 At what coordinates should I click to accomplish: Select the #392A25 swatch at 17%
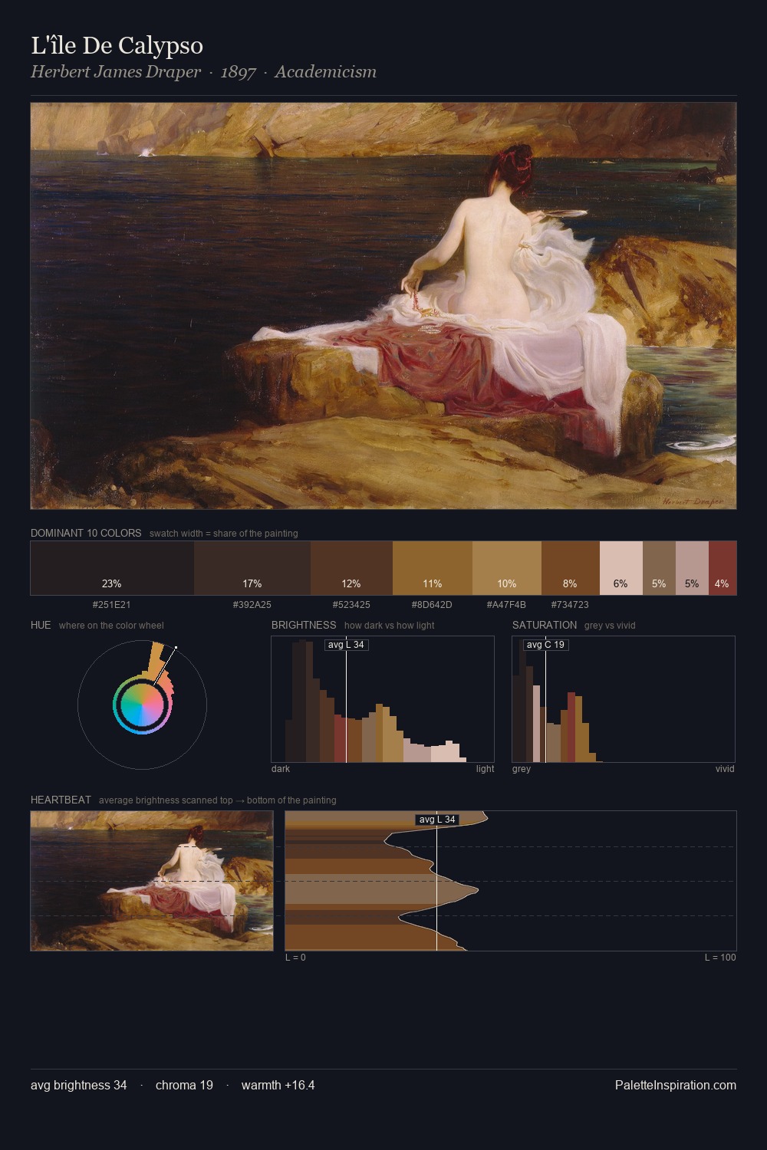[x=252, y=568]
